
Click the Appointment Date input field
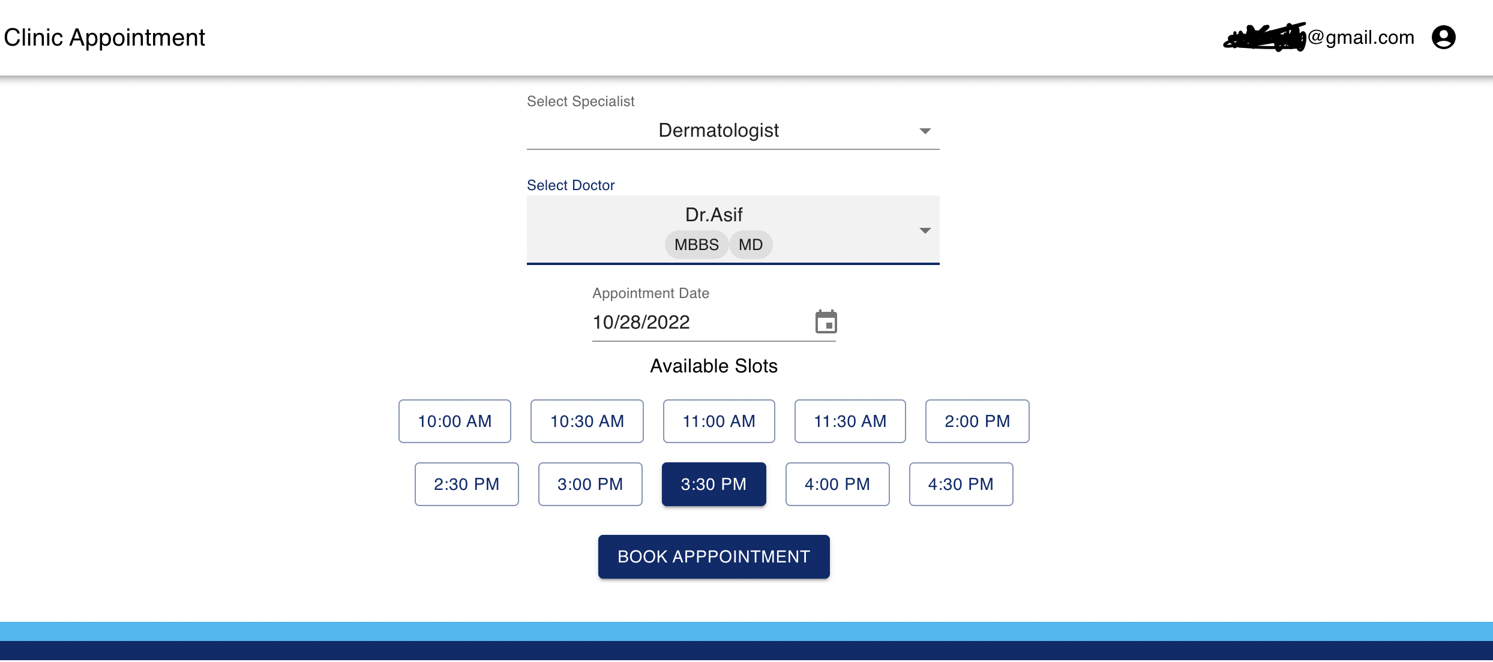point(690,323)
